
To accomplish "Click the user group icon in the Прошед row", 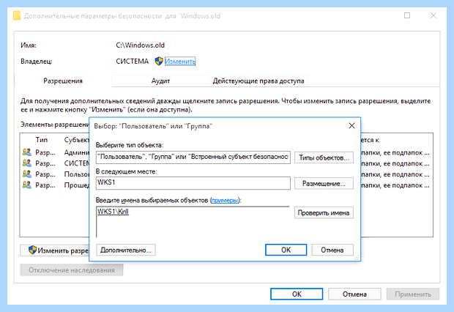I will click(x=27, y=185).
